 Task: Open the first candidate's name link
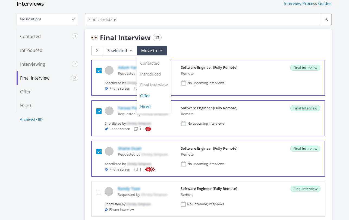pyautogui.click(x=127, y=67)
